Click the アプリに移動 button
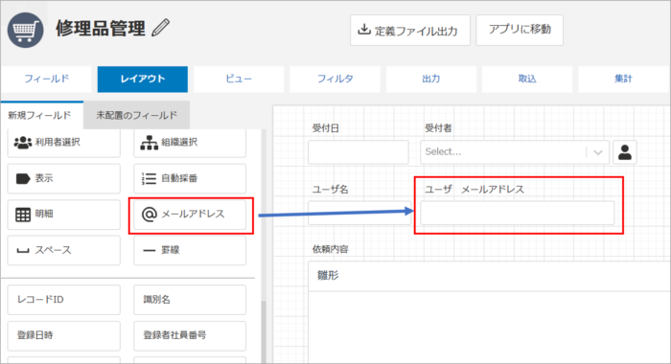The width and height of the screenshot is (671, 364). tap(520, 30)
